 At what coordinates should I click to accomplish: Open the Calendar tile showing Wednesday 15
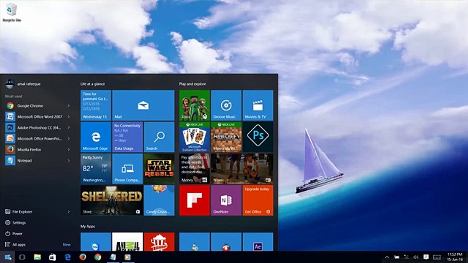coord(96,105)
